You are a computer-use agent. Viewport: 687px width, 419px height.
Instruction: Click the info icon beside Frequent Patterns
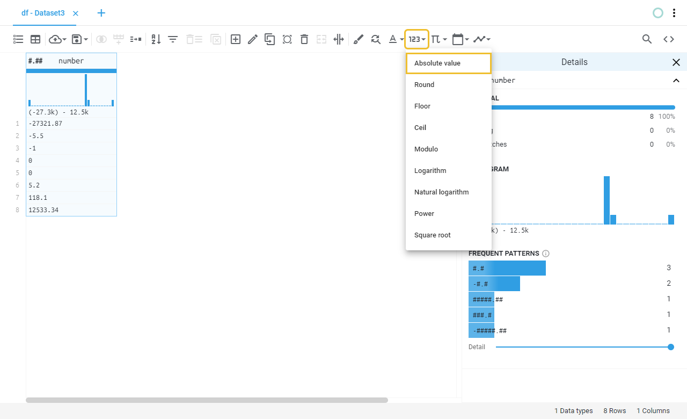(x=546, y=254)
